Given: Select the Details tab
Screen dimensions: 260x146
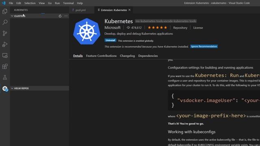Looking at the screenshot, I should [78, 56].
